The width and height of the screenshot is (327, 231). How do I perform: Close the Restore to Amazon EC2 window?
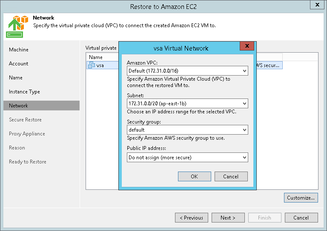[317, 5]
